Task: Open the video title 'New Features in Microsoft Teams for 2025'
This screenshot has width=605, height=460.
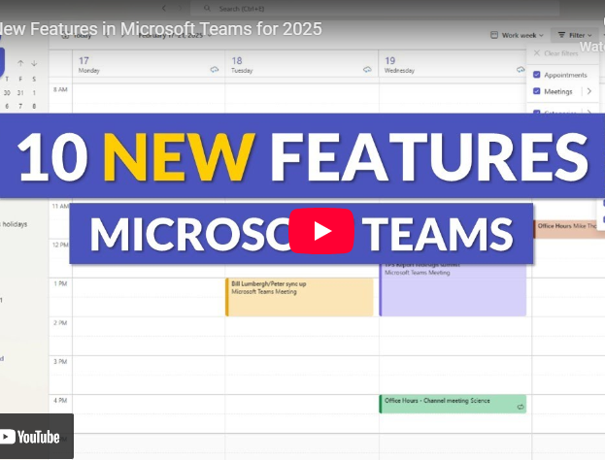Action: [x=161, y=29]
